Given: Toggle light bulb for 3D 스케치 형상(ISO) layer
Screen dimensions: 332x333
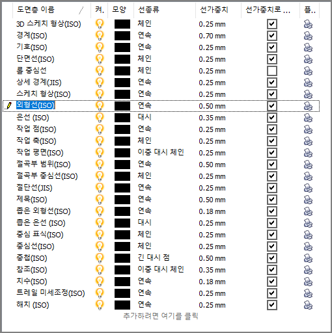Looking at the screenshot, I should pyautogui.click(x=100, y=24).
